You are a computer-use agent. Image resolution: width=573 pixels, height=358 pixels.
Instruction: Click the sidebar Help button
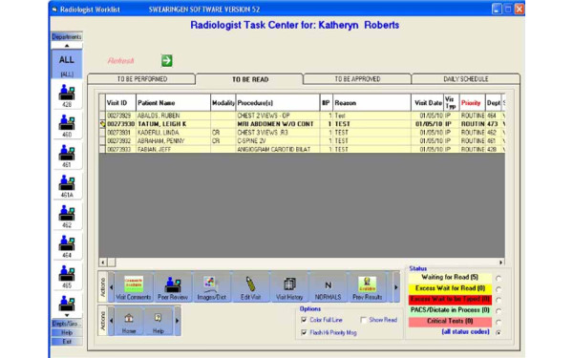(x=67, y=333)
